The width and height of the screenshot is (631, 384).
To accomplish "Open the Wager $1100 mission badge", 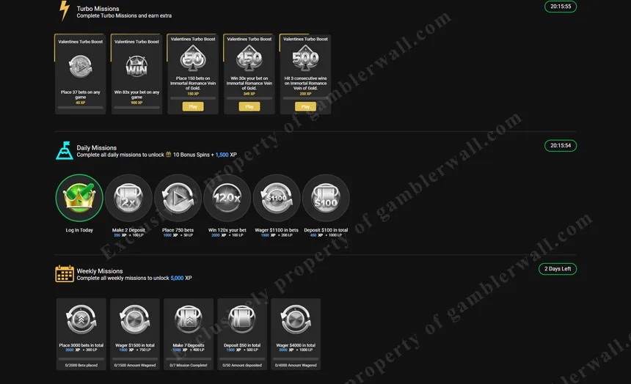I will coord(277,198).
